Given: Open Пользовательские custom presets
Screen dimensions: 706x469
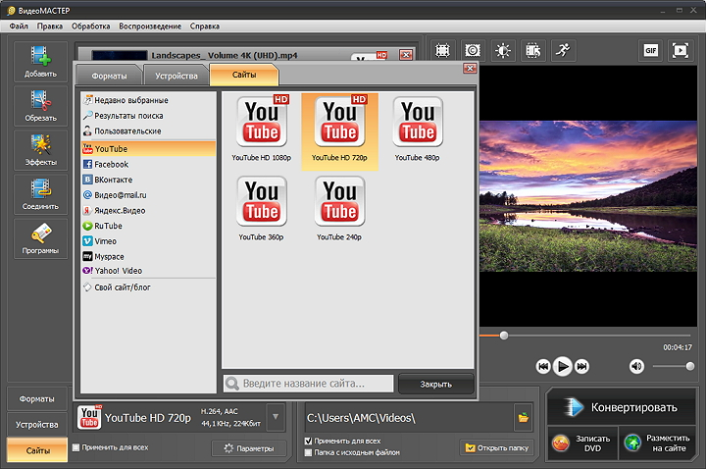Looking at the screenshot, I should 149,131.
